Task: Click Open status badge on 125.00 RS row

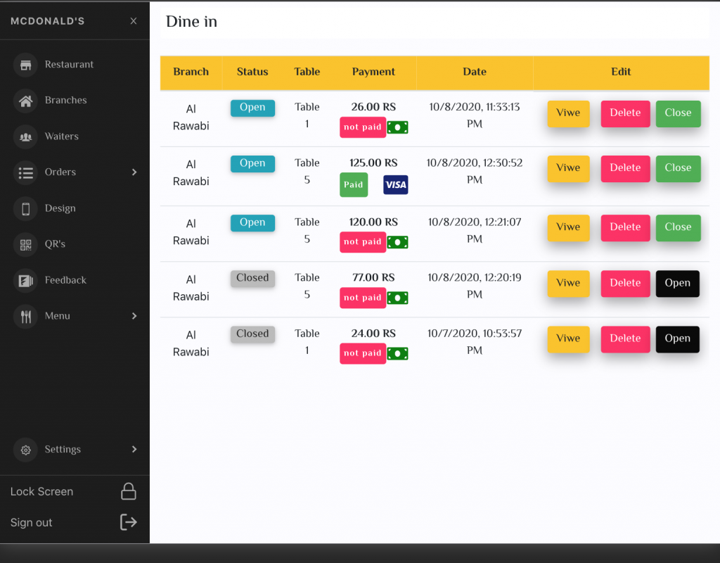Action: (252, 163)
